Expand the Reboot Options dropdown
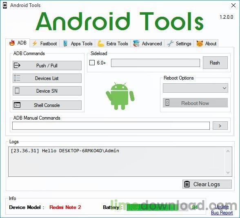This screenshot has width=240, height=218. [x=195, y=88]
